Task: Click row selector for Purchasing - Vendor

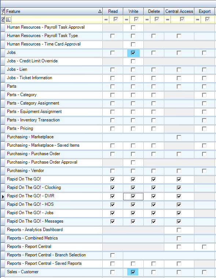Action: coord(3,171)
